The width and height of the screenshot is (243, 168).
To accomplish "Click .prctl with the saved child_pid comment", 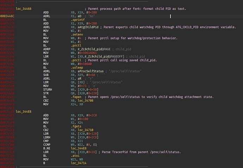I will coord(76,60).
